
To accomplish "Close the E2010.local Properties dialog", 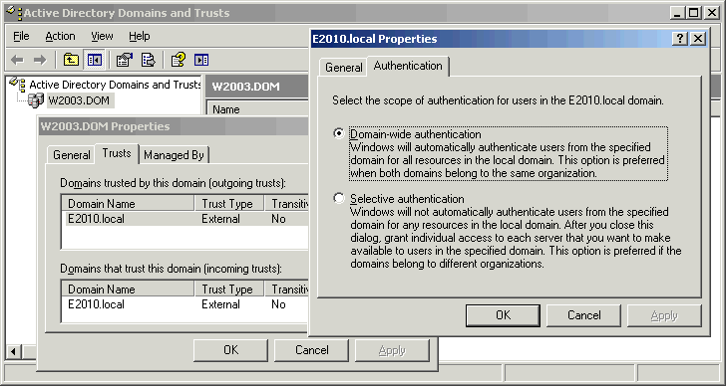I will [x=698, y=39].
